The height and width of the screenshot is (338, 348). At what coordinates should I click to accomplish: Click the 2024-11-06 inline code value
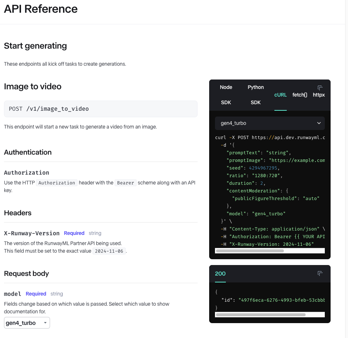[109, 251]
